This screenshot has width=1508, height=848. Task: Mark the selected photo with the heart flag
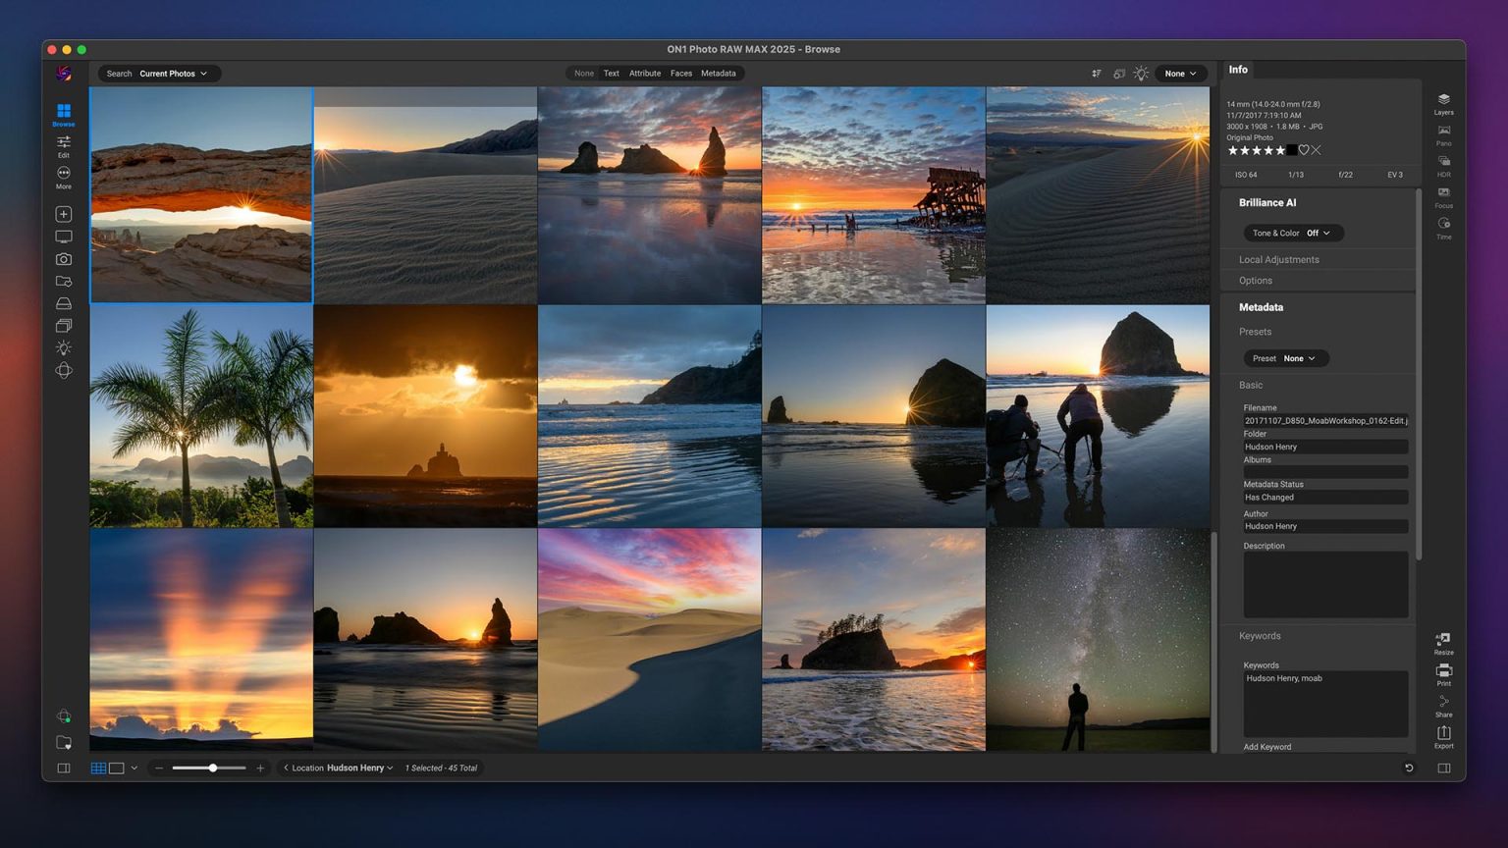(x=1304, y=150)
